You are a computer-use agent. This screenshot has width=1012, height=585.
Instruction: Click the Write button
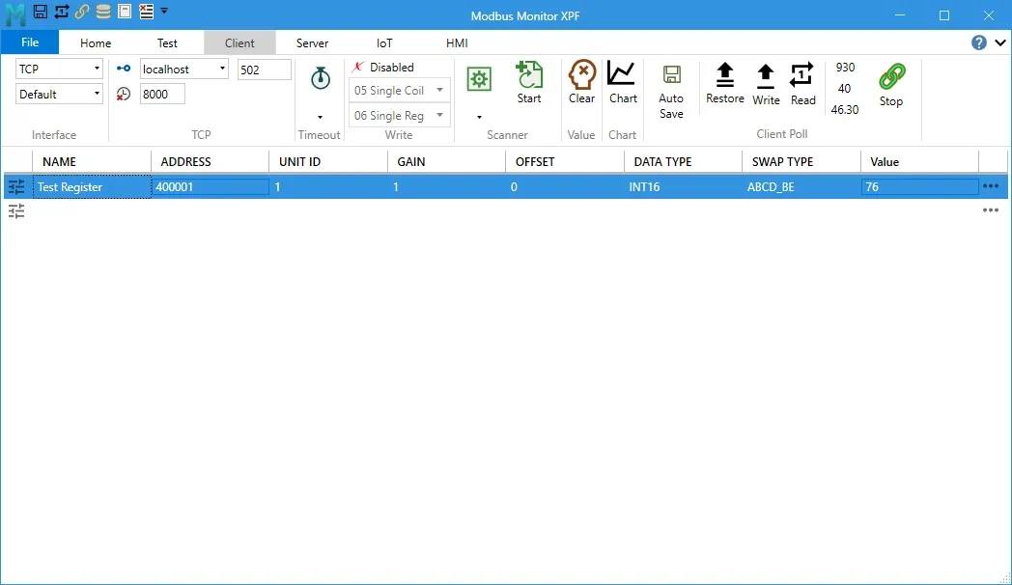coord(766,84)
